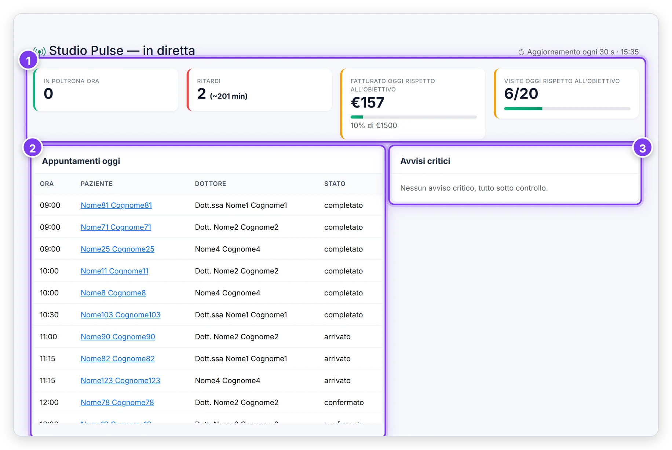
Task: Click the completato status in Nome8's row
Action: [x=343, y=293]
